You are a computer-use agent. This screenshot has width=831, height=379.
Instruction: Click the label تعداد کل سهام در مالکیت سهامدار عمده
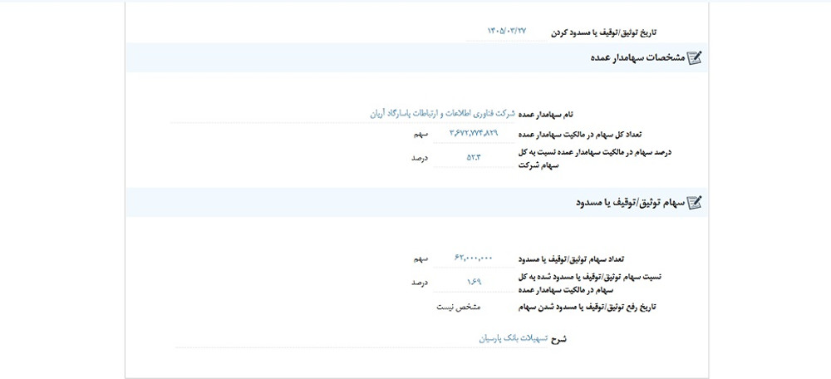pos(580,134)
